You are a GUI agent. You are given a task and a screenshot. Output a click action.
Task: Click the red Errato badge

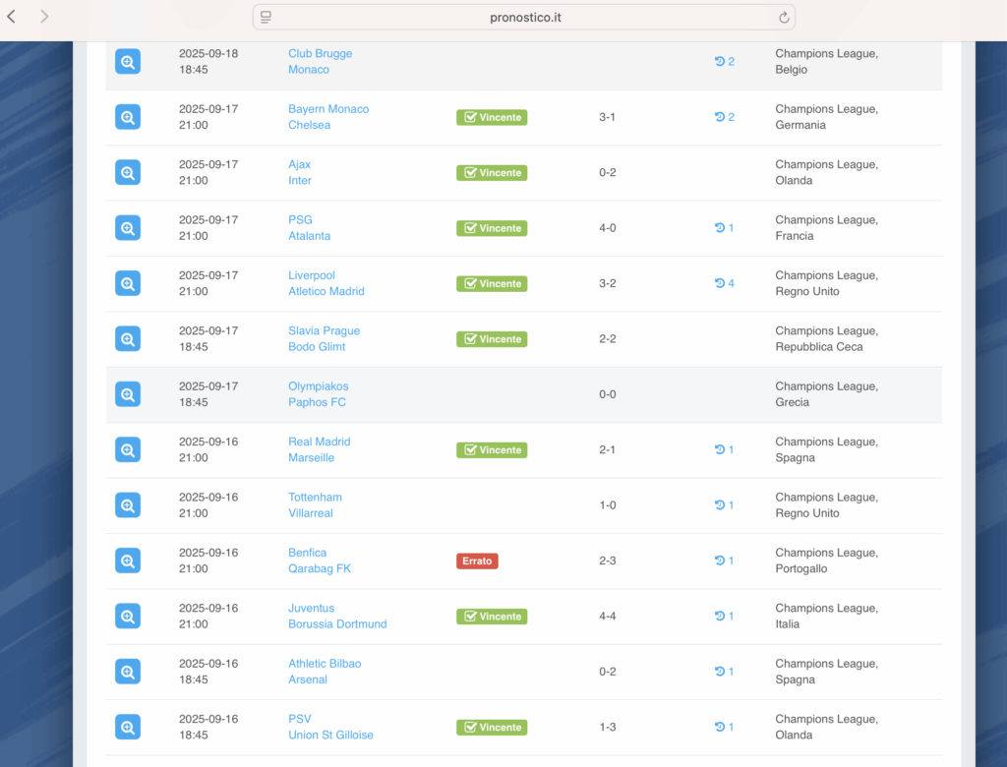(477, 560)
